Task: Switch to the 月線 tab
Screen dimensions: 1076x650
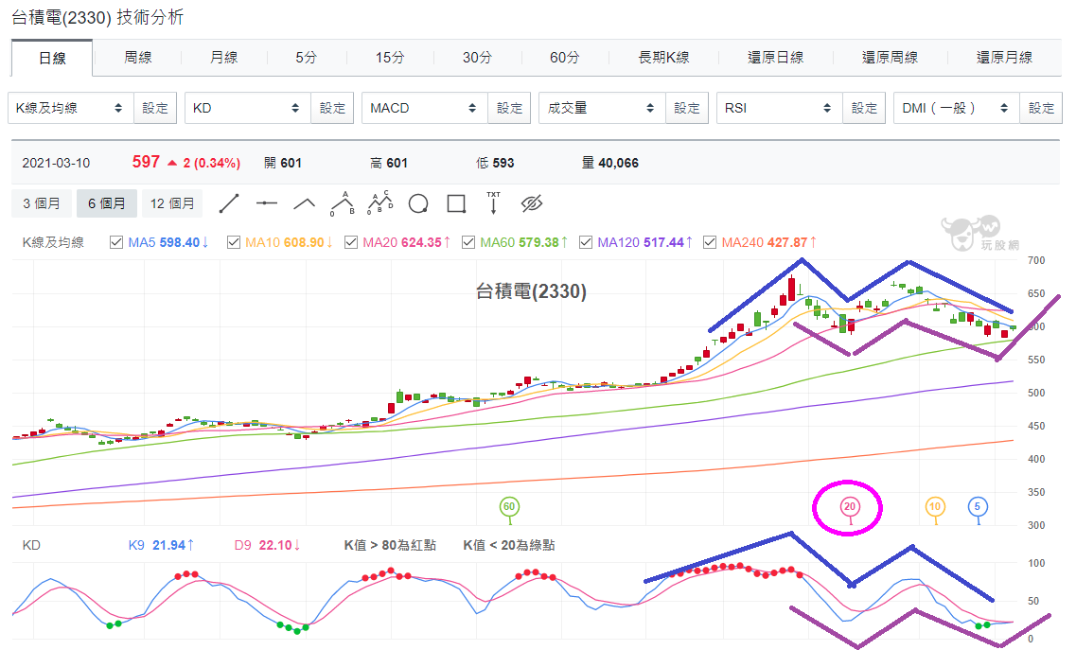Action: pyautogui.click(x=223, y=58)
